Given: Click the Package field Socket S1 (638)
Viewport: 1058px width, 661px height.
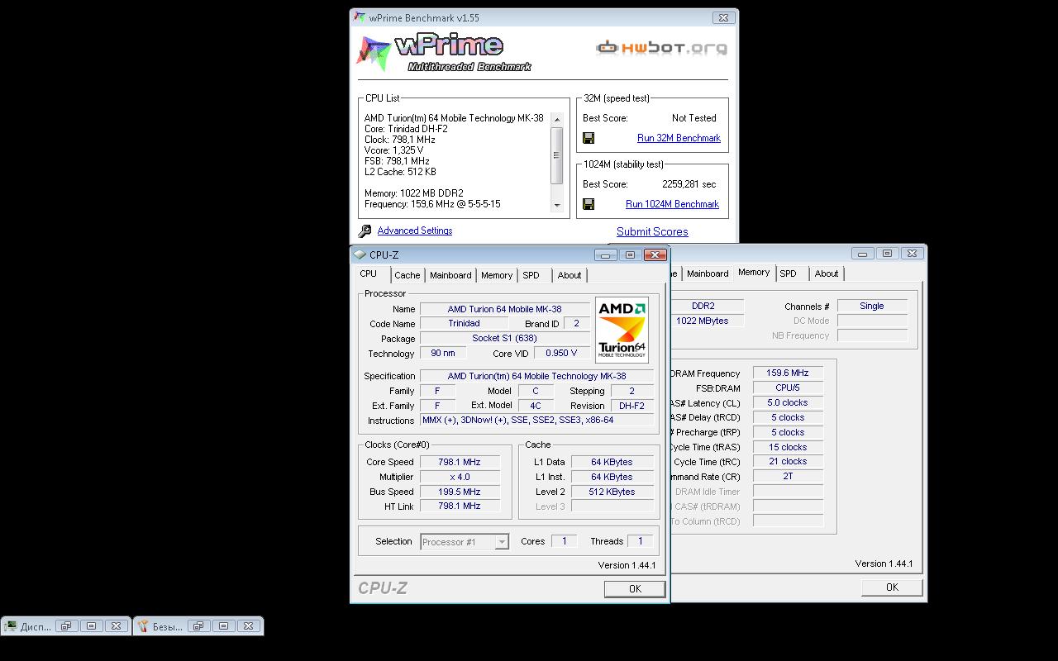Looking at the screenshot, I should coord(504,338).
